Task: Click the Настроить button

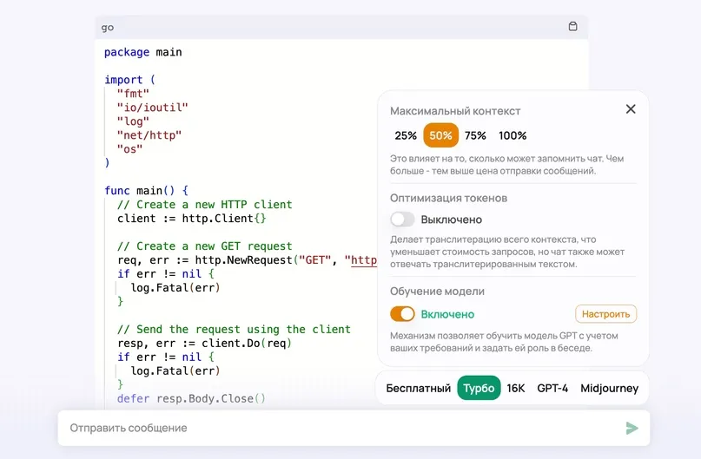Action: click(605, 314)
